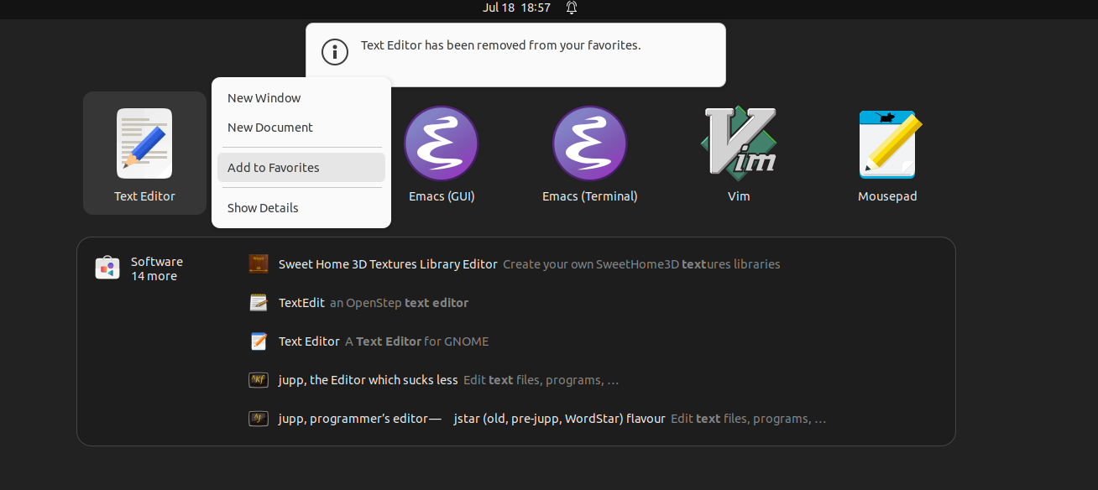Click the Vim label text
The width and height of the screenshot is (1098, 490).
739,196
